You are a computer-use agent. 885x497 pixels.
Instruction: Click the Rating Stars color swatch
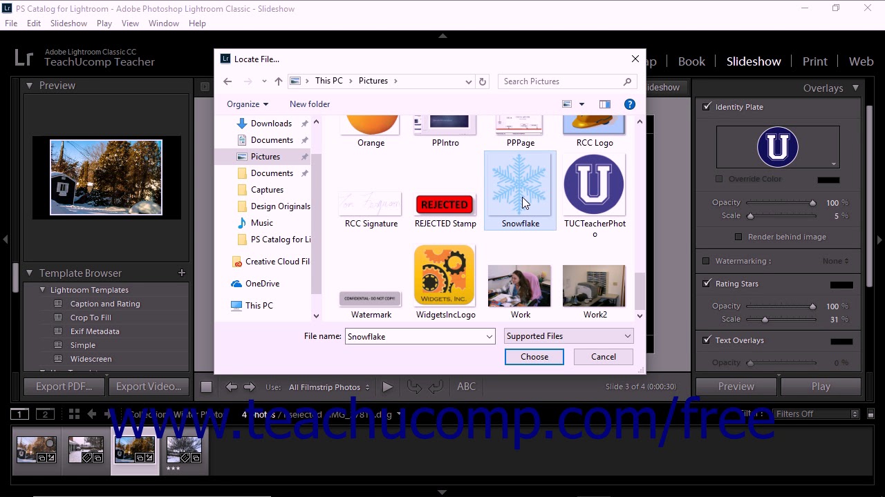[x=841, y=284]
